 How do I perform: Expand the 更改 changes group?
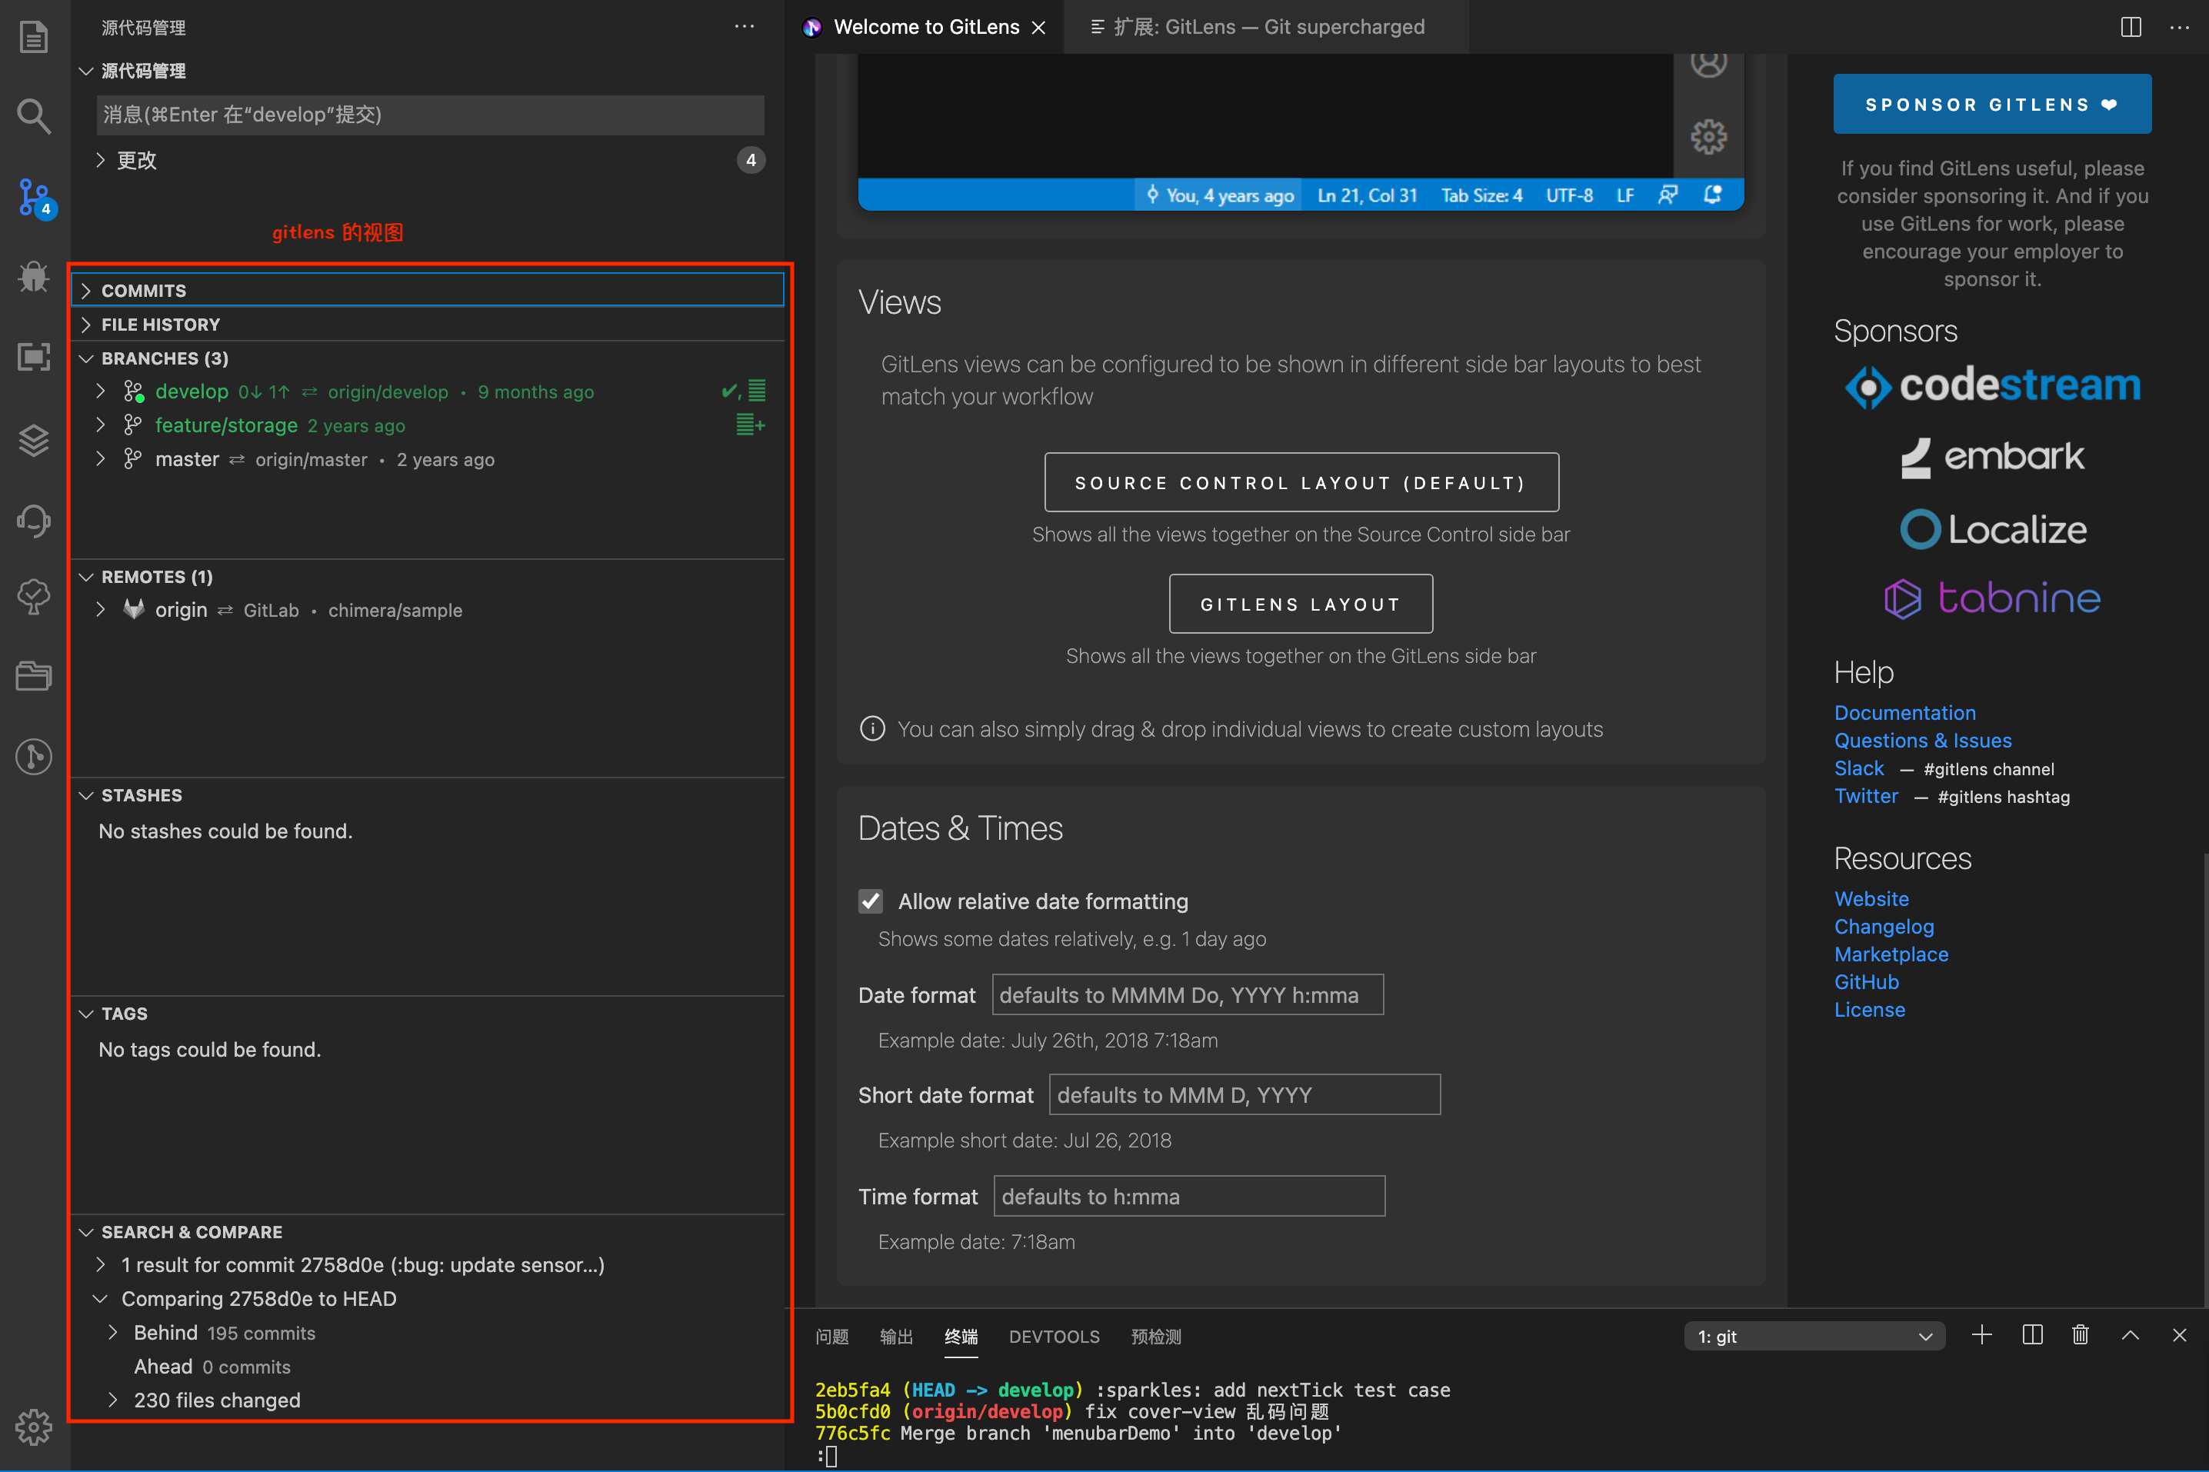tap(101, 161)
